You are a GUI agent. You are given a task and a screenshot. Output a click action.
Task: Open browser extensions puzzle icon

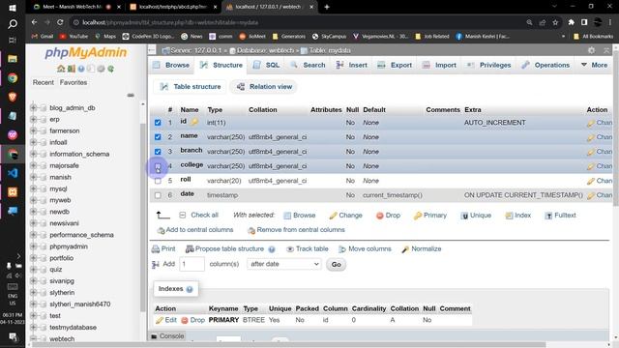coord(571,22)
